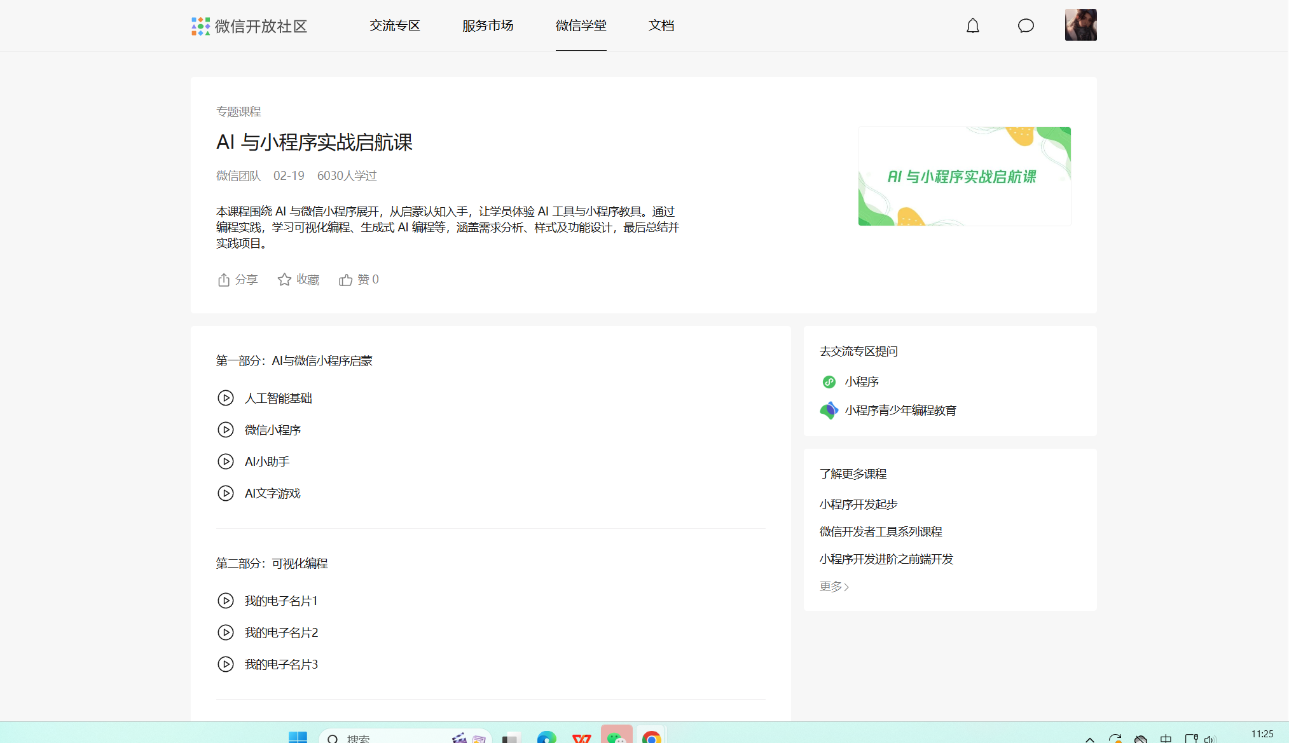1289x743 pixels.
Task: Like the course with 赞 button
Action: pyautogui.click(x=359, y=280)
